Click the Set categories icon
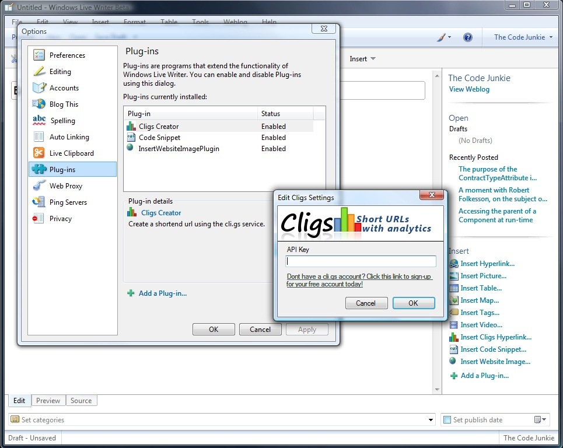The width and height of the screenshot is (563, 448). [x=15, y=419]
